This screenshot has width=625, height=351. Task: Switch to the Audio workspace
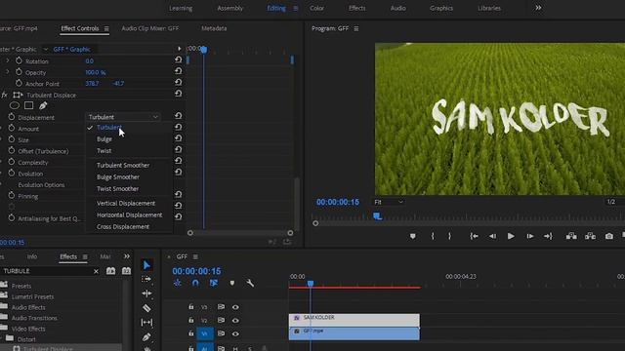tap(397, 8)
